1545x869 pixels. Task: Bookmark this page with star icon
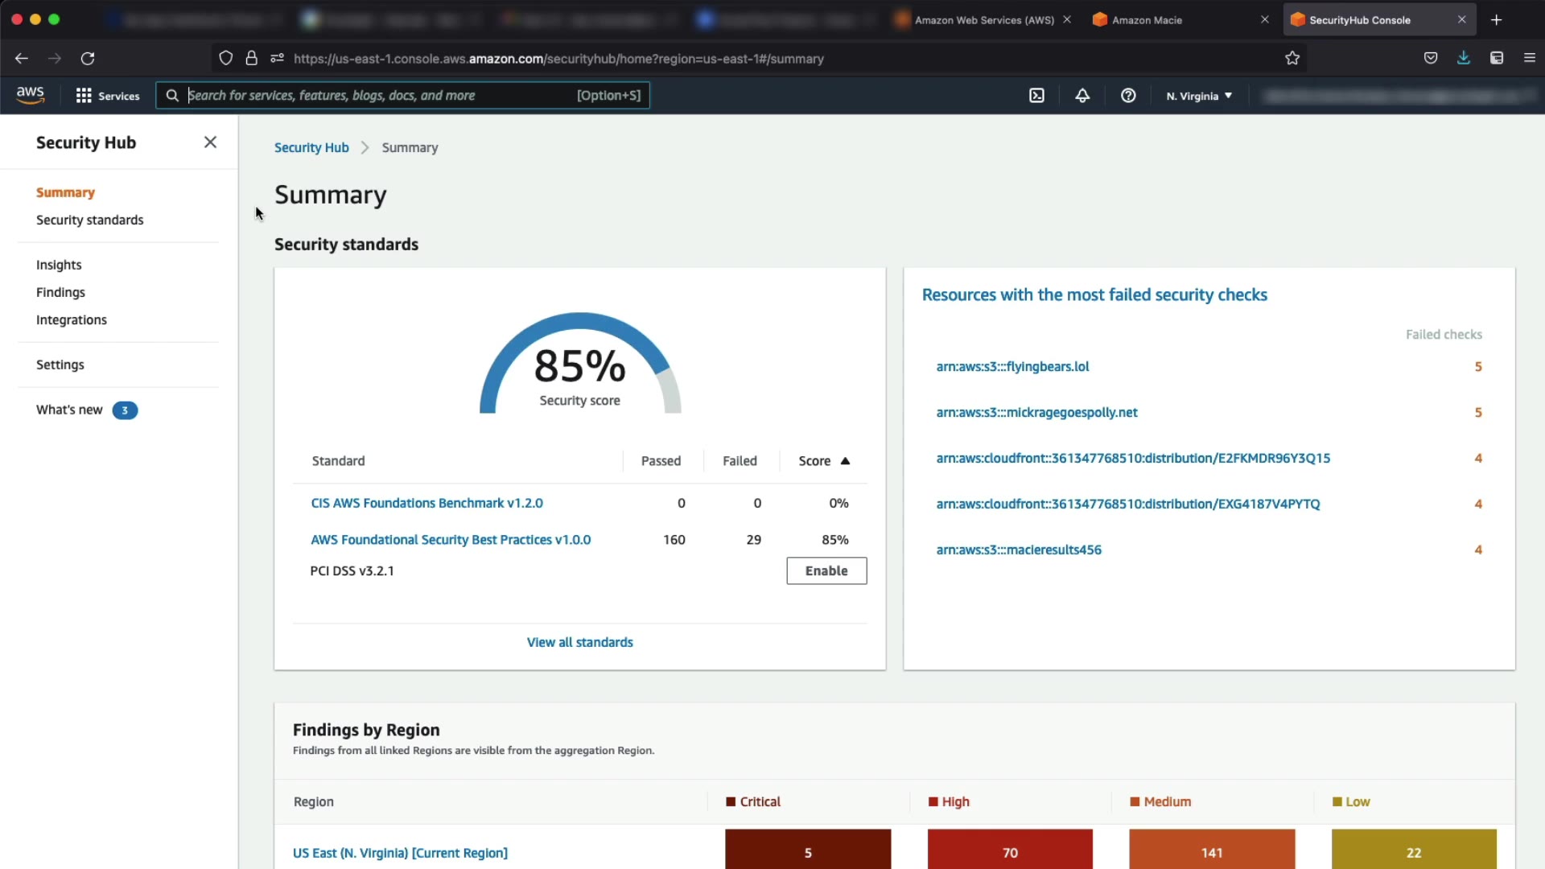[1292, 58]
